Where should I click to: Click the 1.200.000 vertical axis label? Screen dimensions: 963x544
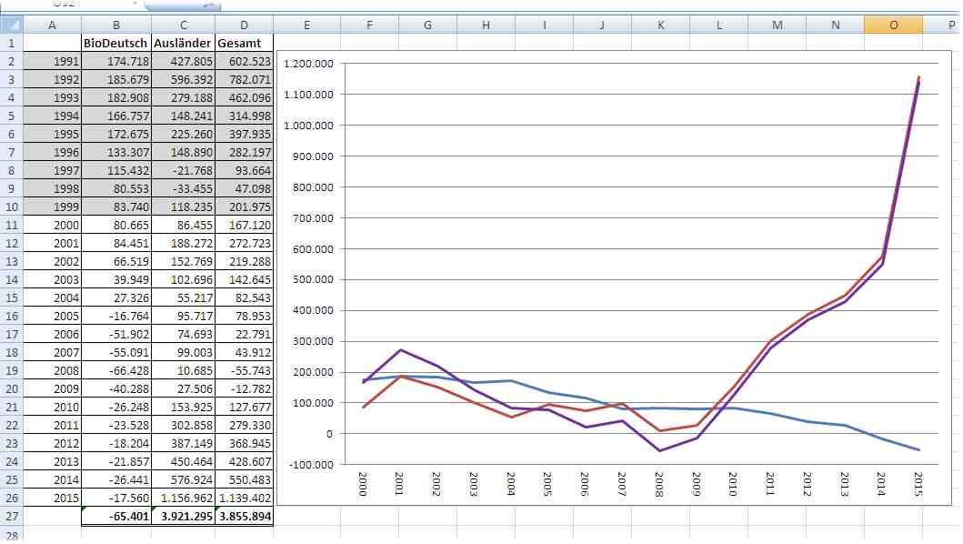tap(308, 64)
